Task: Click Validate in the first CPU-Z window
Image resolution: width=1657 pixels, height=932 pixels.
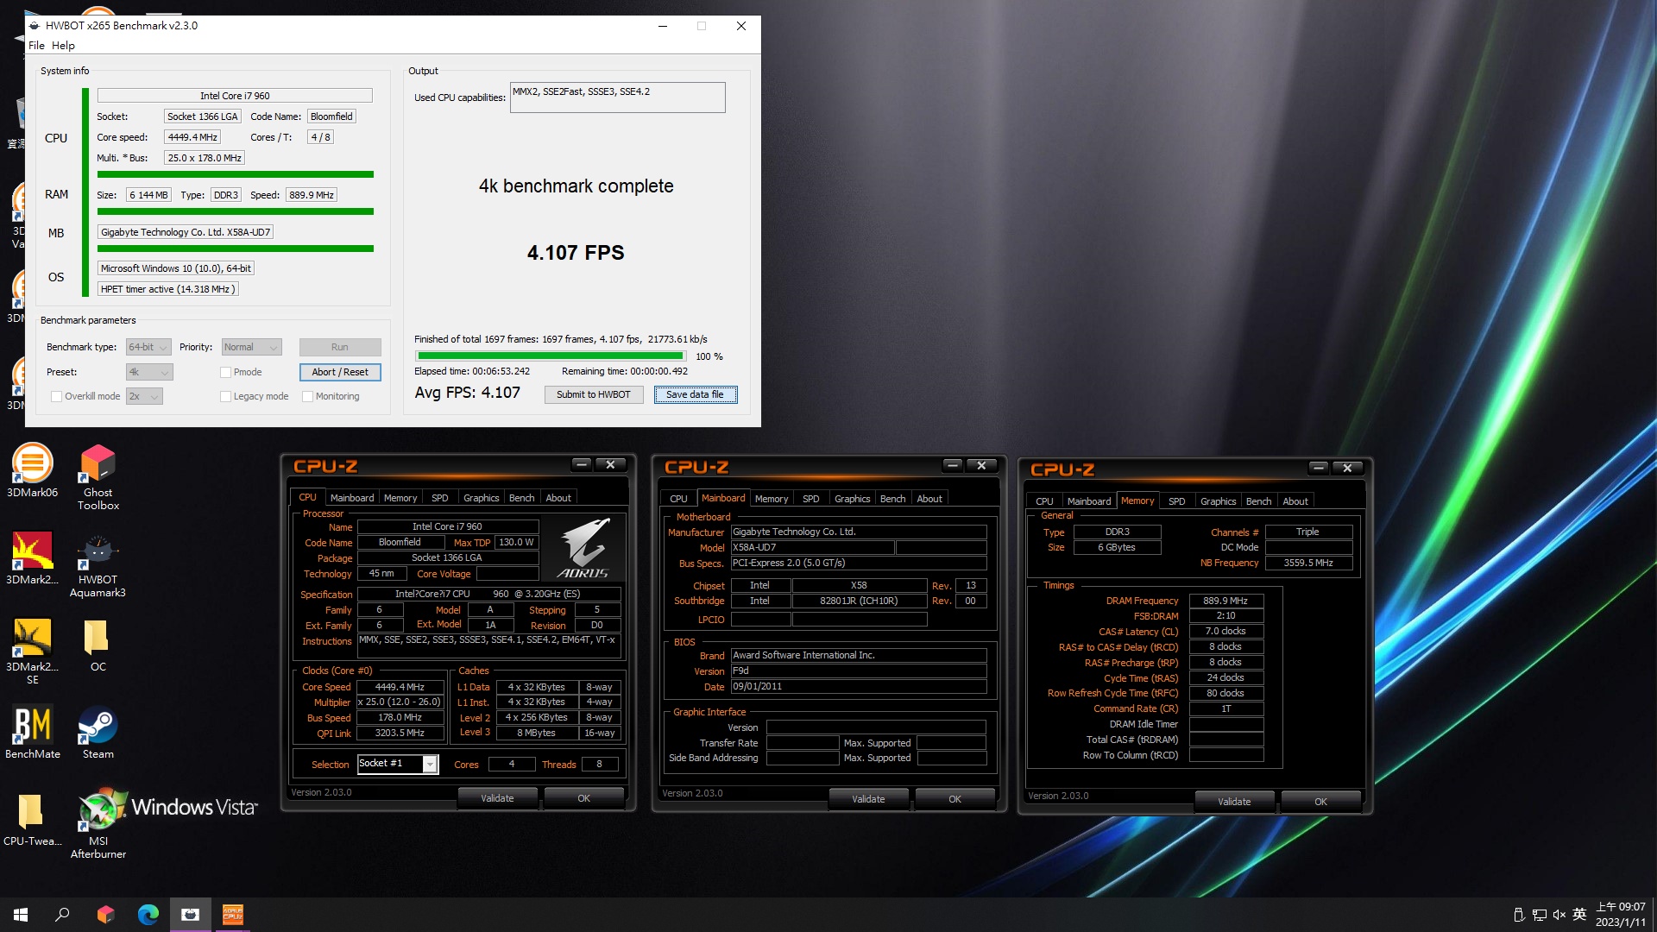Action: pos(497,798)
